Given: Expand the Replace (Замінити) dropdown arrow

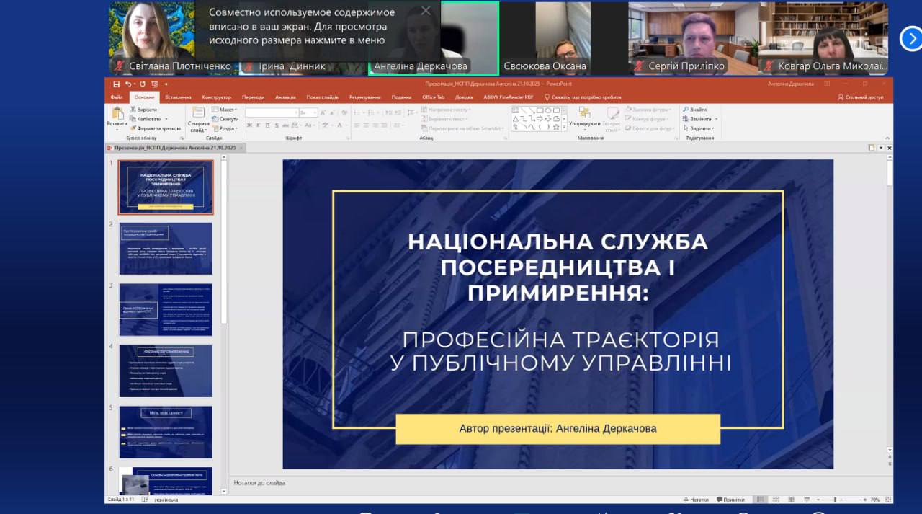Looking at the screenshot, I should [x=716, y=119].
